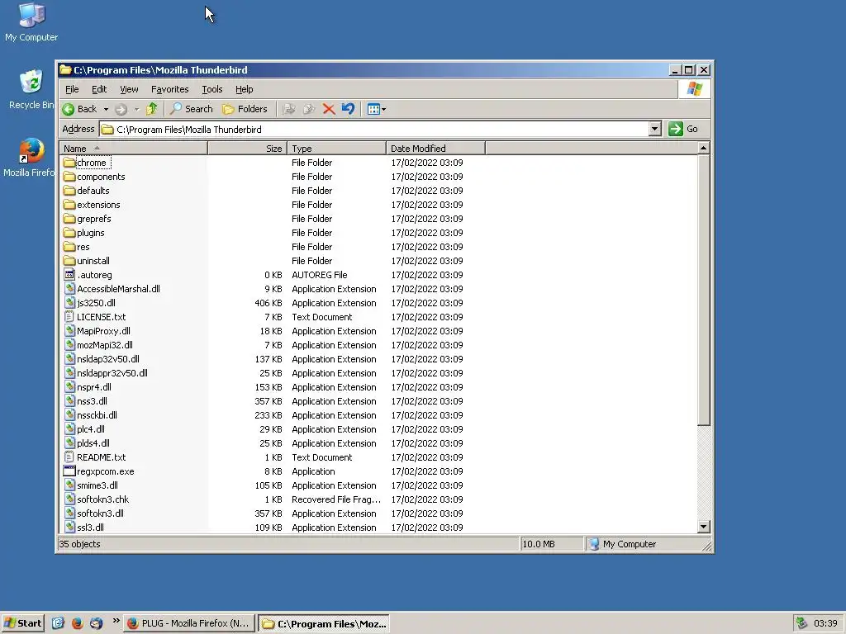Image resolution: width=846 pixels, height=634 pixels.
Task: Select the regxpcom.exe application icon
Action: click(x=69, y=471)
